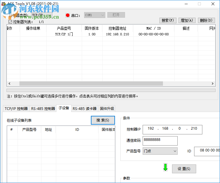The width and height of the screenshot is (220, 183).
Task: Click the 地址 header in sub-device list
Action: (49, 129)
